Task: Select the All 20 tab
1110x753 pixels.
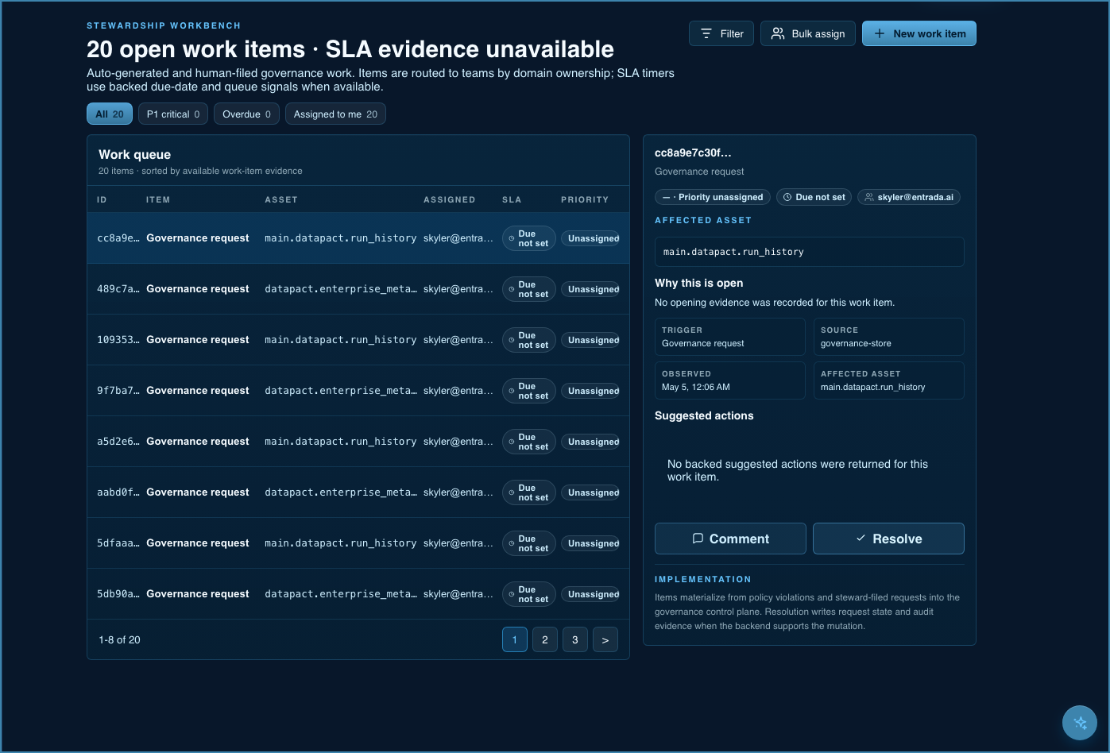Action: point(110,114)
